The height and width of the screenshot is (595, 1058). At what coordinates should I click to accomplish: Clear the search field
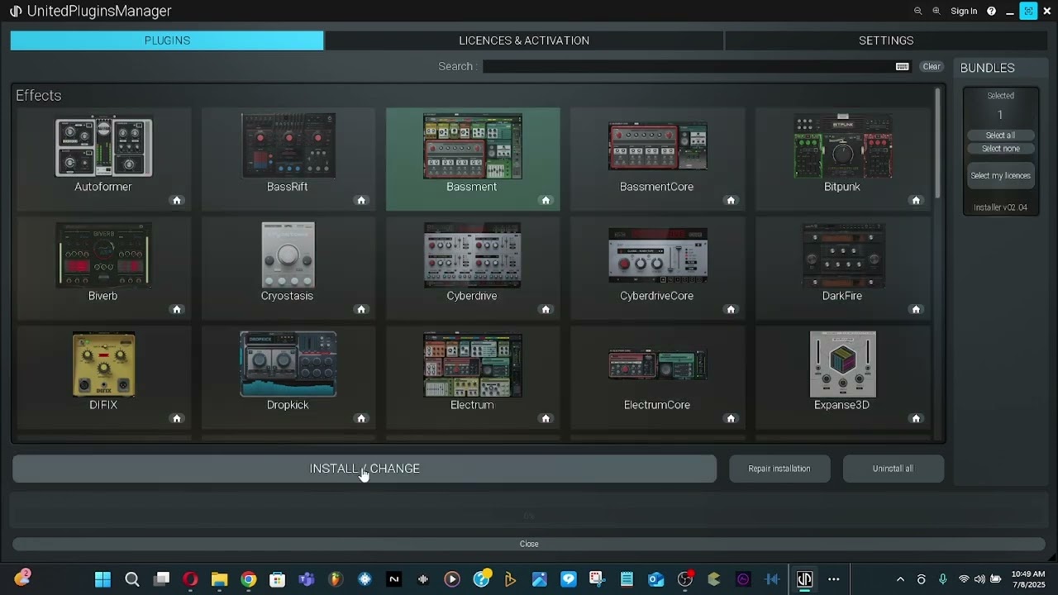pyautogui.click(x=932, y=66)
